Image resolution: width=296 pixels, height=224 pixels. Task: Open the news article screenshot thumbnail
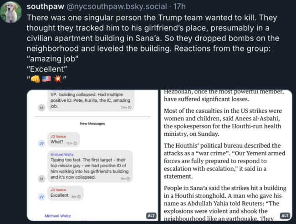pos(226,155)
